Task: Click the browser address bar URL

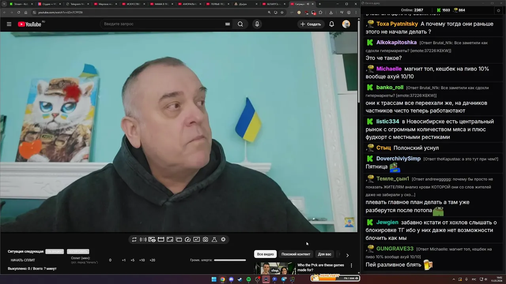Action: click(x=60, y=12)
